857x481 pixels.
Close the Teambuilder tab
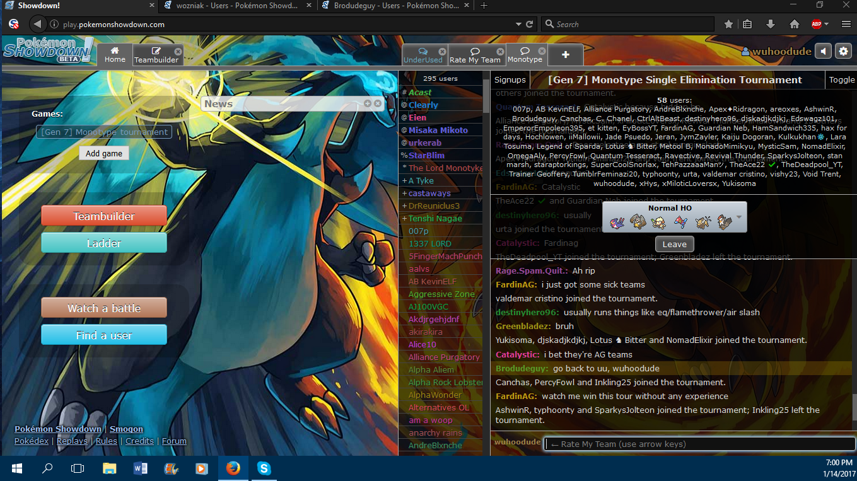coord(178,51)
